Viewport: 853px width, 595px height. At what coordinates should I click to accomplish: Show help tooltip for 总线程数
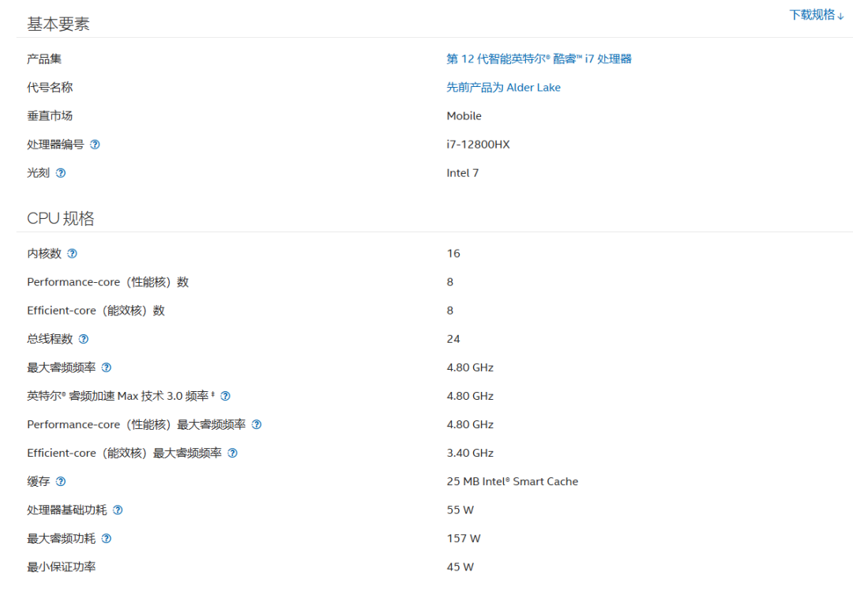tap(84, 339)
